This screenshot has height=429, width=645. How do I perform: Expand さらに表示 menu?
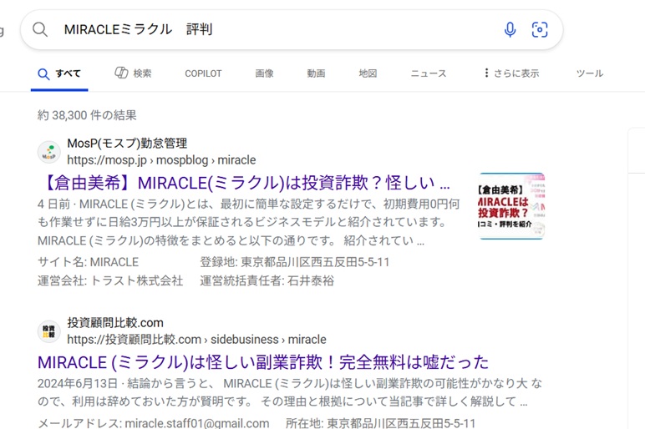(511, 73)
